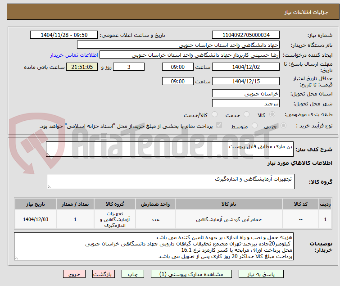Click the واحد شمارش column header
This screenshot has width=340, height=286.
click(155, 204)
